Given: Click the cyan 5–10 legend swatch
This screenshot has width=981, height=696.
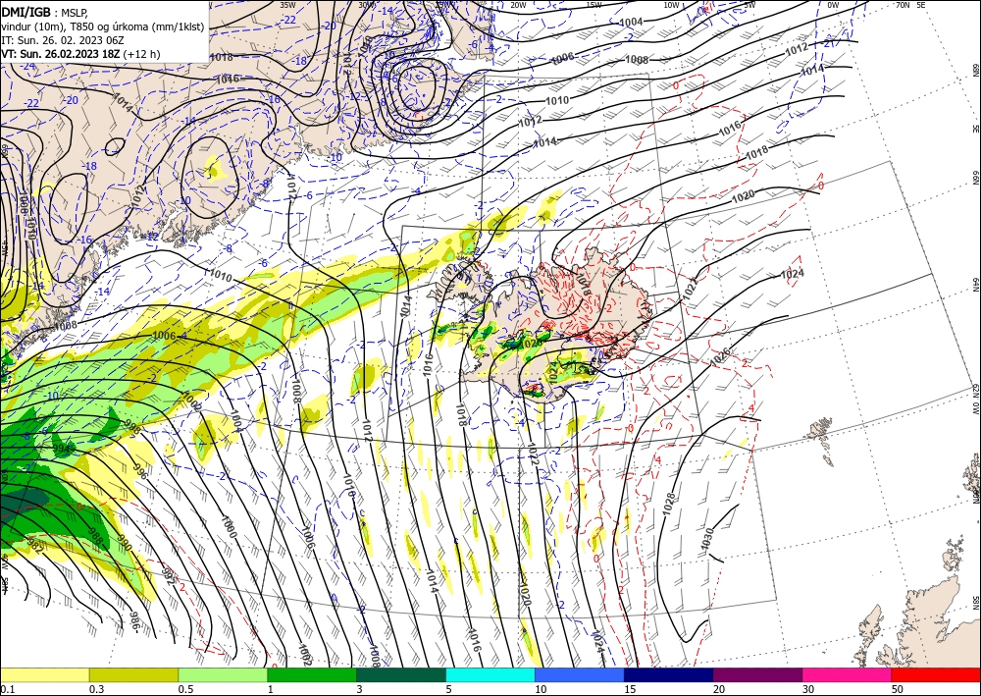Looking at the screenshot, I should 490,674.
